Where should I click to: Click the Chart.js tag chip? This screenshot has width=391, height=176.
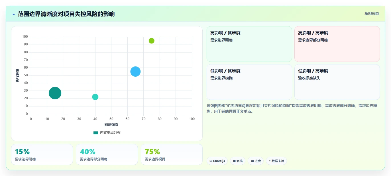(217, 161)
